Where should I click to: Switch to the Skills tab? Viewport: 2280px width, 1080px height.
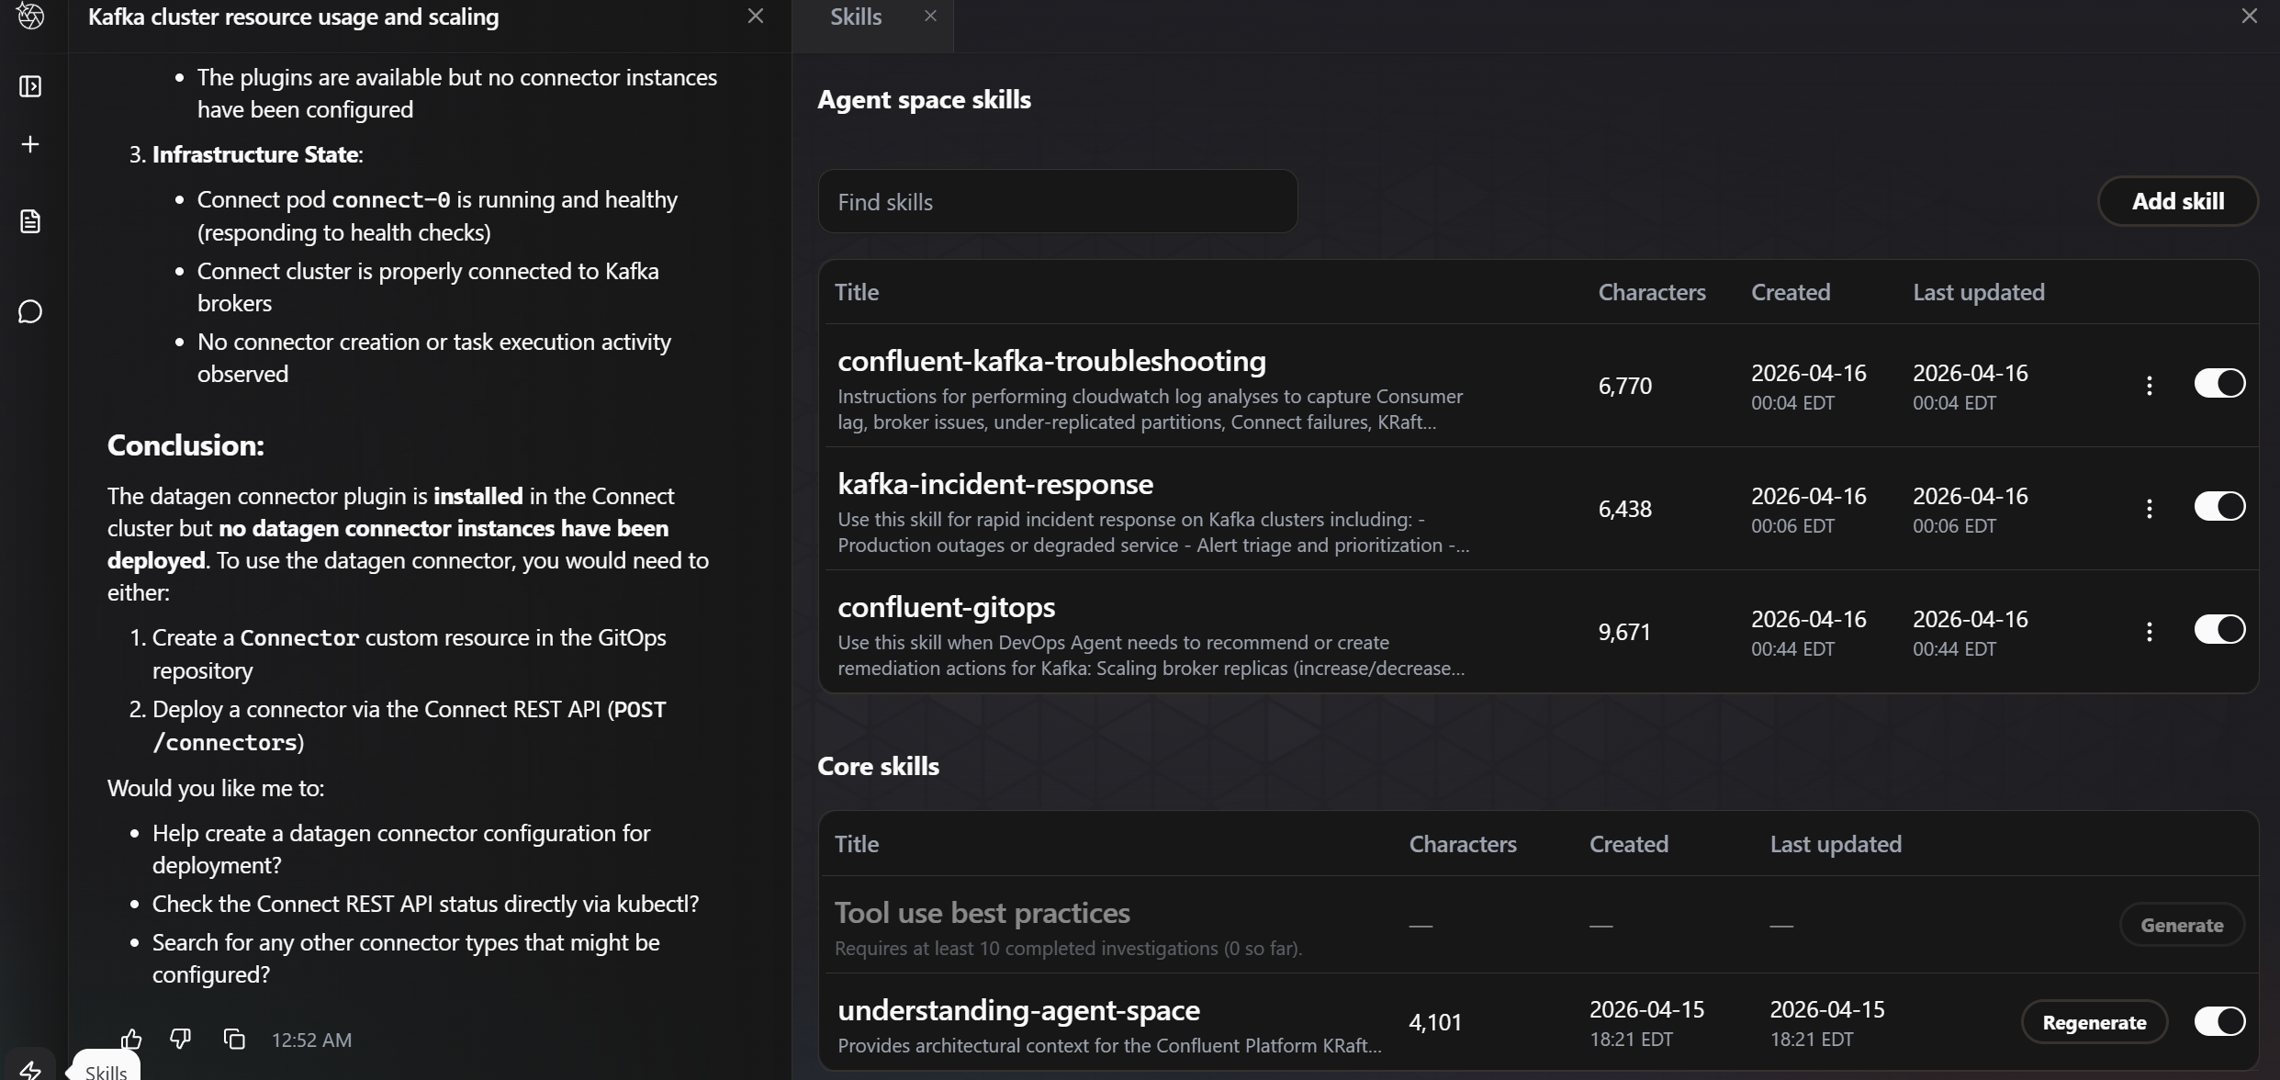pyautogui.click(x=855, y=17)
